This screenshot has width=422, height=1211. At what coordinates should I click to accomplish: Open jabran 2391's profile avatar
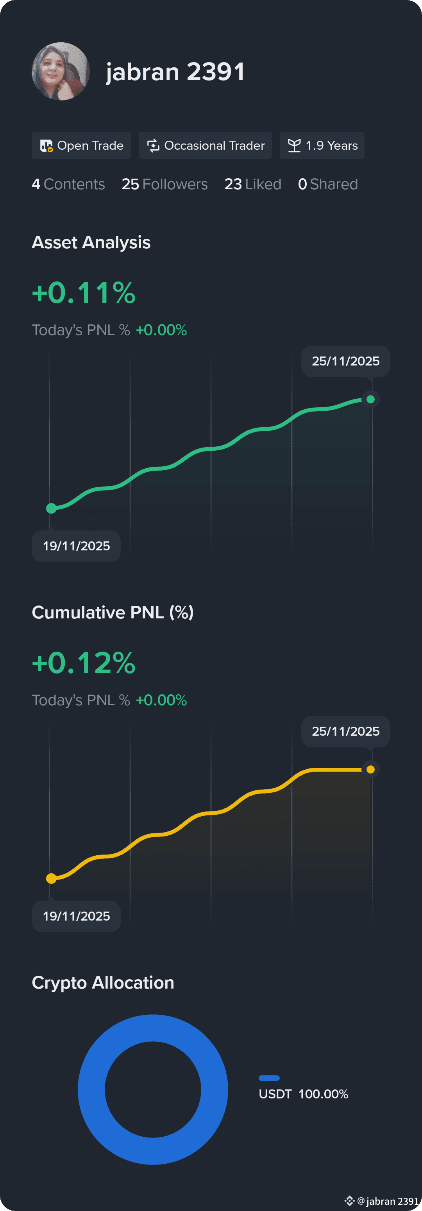point(61,72)
